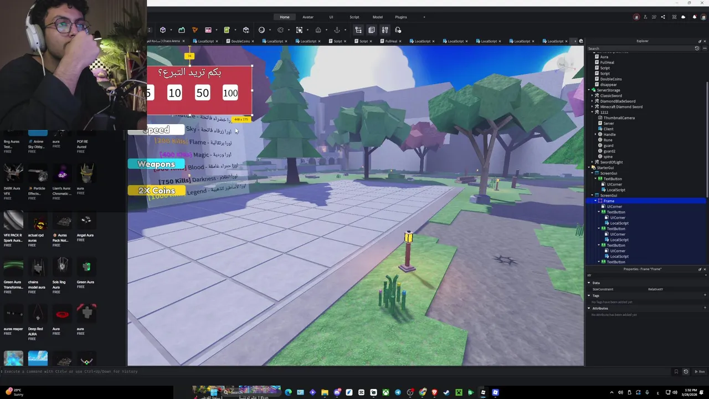Collapse the Data properties section
709x399 pixels.
pyautogui.click(x=589, y=283)
